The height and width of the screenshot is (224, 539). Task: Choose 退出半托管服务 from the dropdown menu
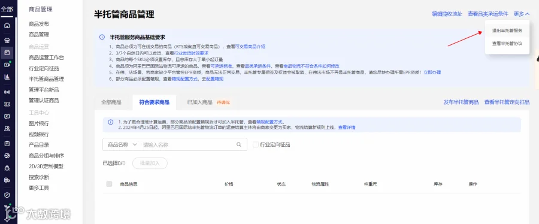tap(507, 31)
